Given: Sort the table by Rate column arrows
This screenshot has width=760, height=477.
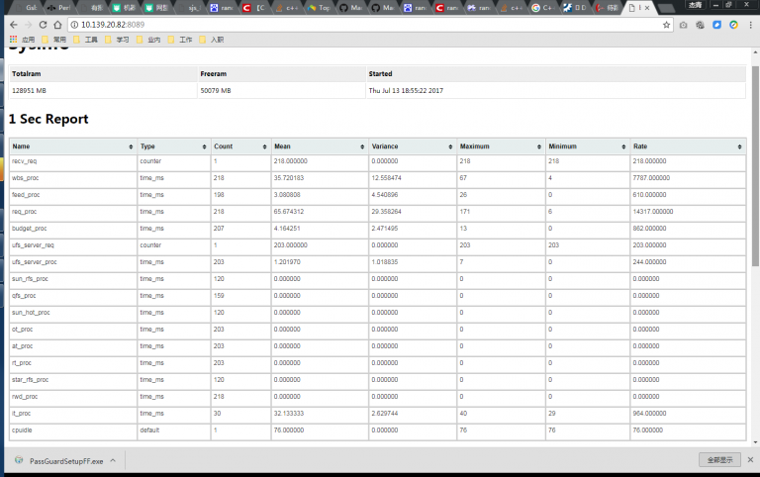Looking at the screenshot, I should tap(739, 146).
